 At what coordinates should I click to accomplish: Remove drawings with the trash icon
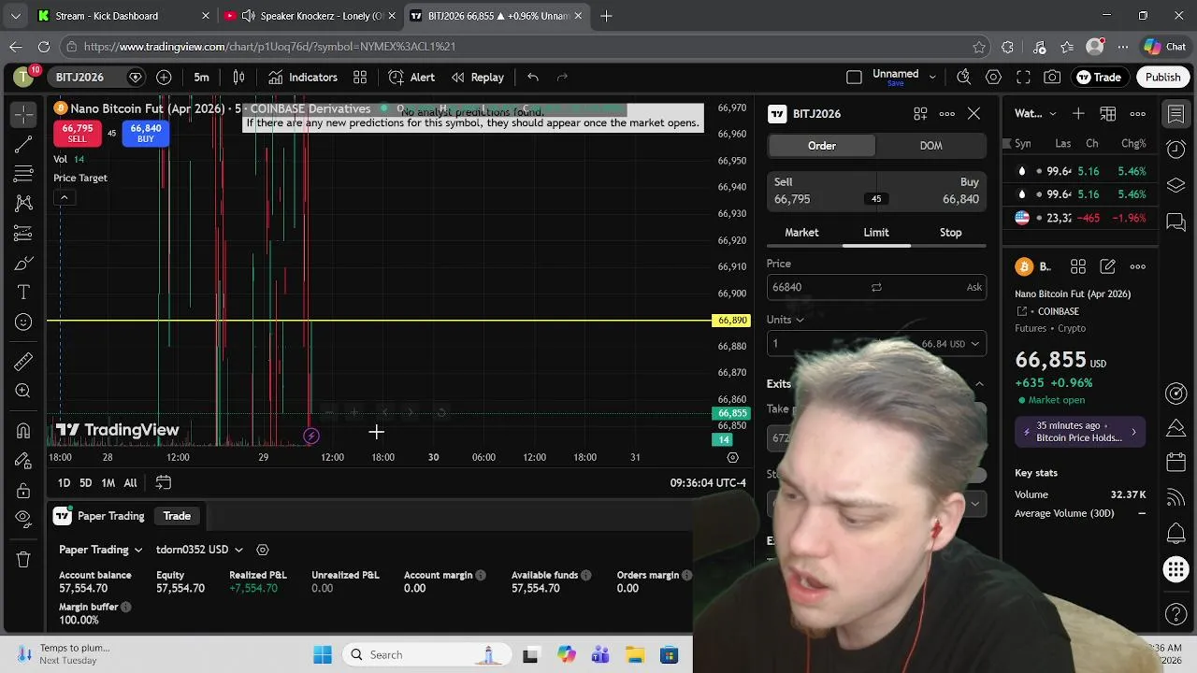point(24,559)
